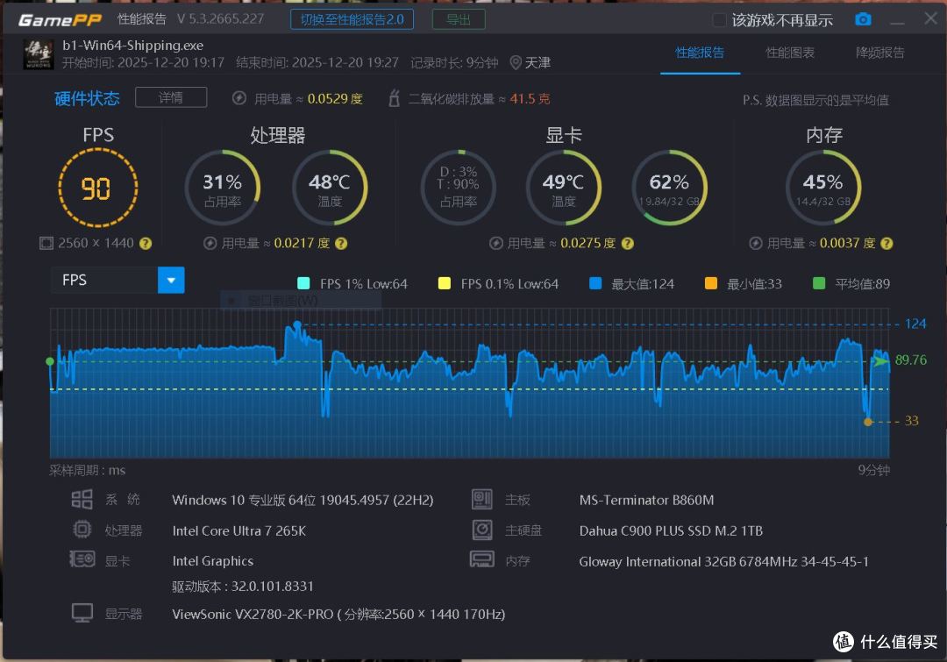This screenshot has width=947, height=662.
Task: Click the 内存 RAM module icon
Action: click(482, 559)
